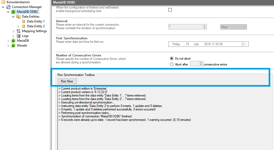
Task: Open the Logs notebook icon
Action: (x=18, y=36)
